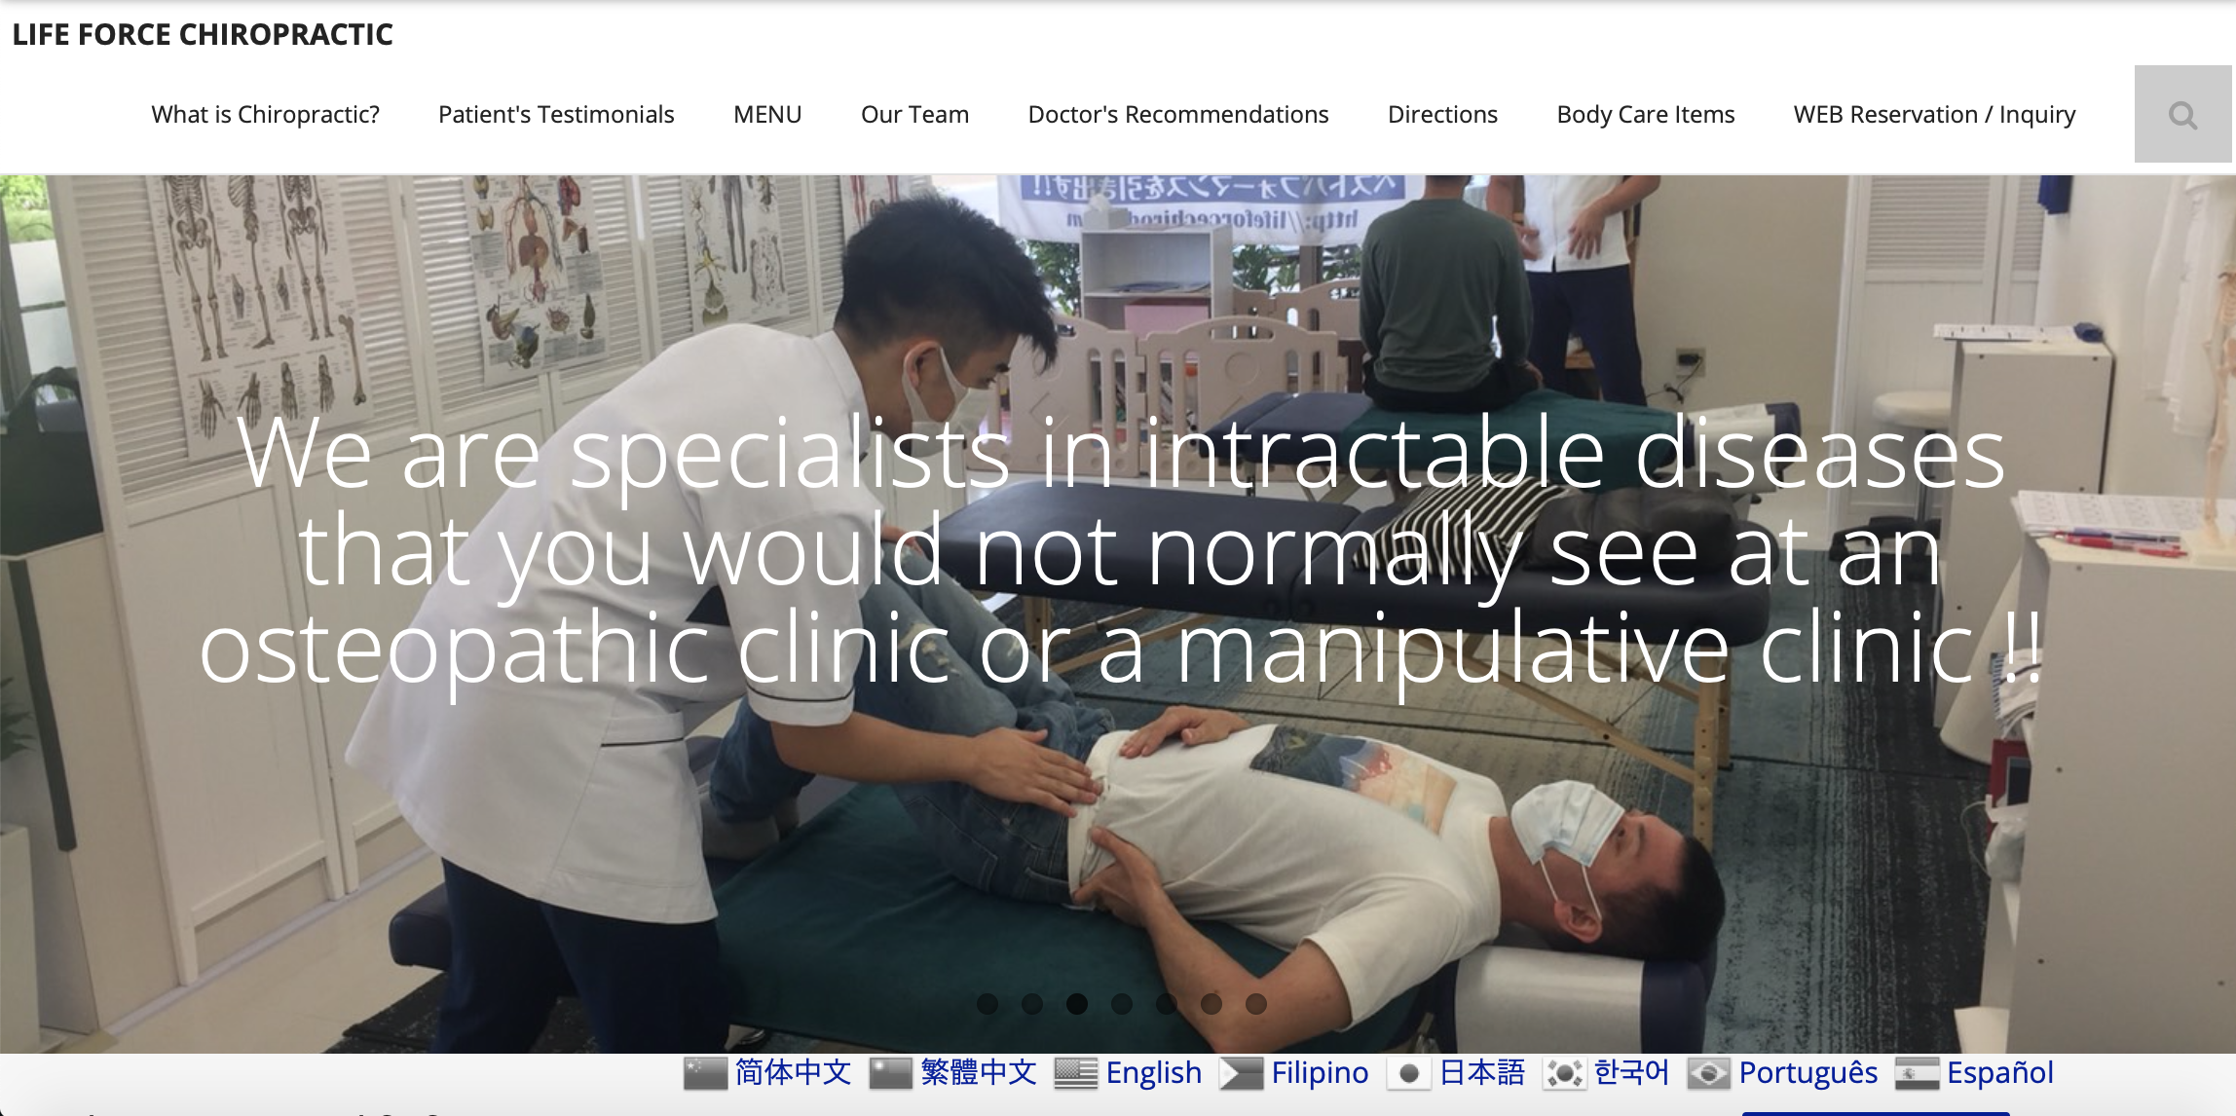This screenshot has height=1116, width=2236.
Task: Click the Spanish flag icon beside Español
Action: tap(1918, 1073)
